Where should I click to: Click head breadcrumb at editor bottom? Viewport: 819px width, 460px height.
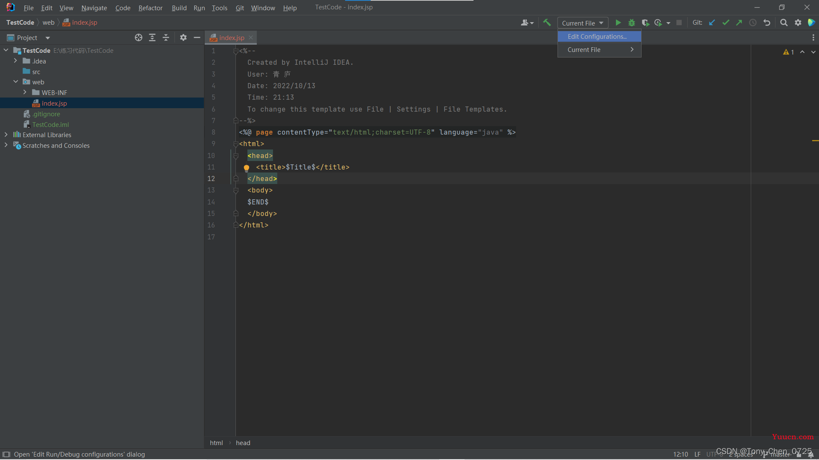[x=243, y=443]
